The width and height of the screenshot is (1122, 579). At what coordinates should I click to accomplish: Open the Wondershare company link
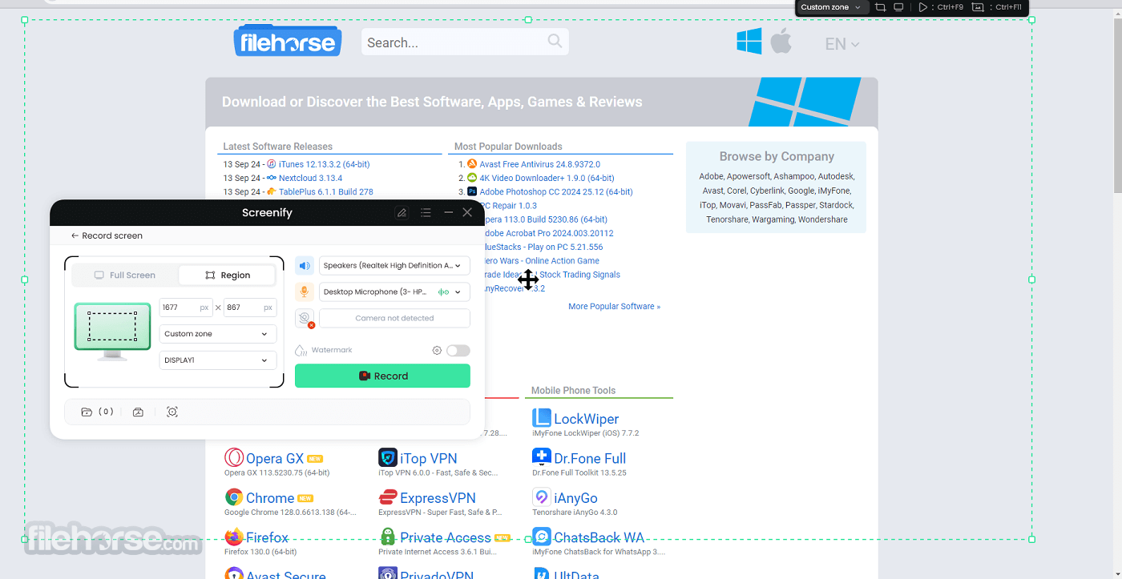coord(823,219)
